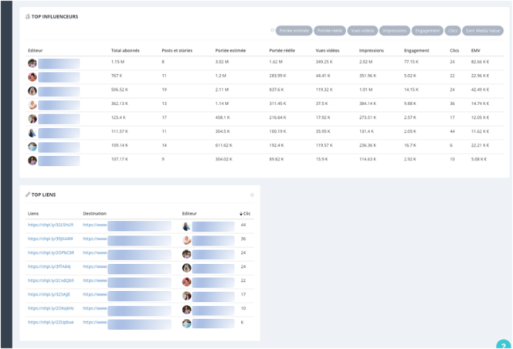Open avatar of influencer with 767 K abonnés
The height and width of the screenshot is (349, 513).
[x=32, y=77]
